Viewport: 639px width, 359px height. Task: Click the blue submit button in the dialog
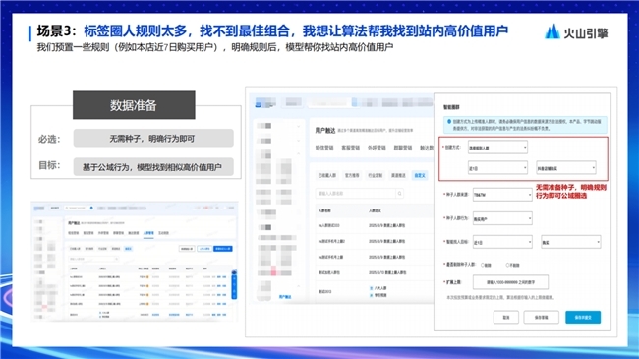point(583,317)
